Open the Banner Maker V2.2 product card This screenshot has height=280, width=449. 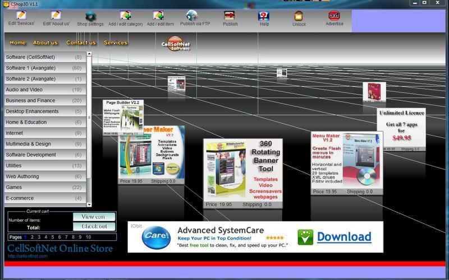[152, 156]
